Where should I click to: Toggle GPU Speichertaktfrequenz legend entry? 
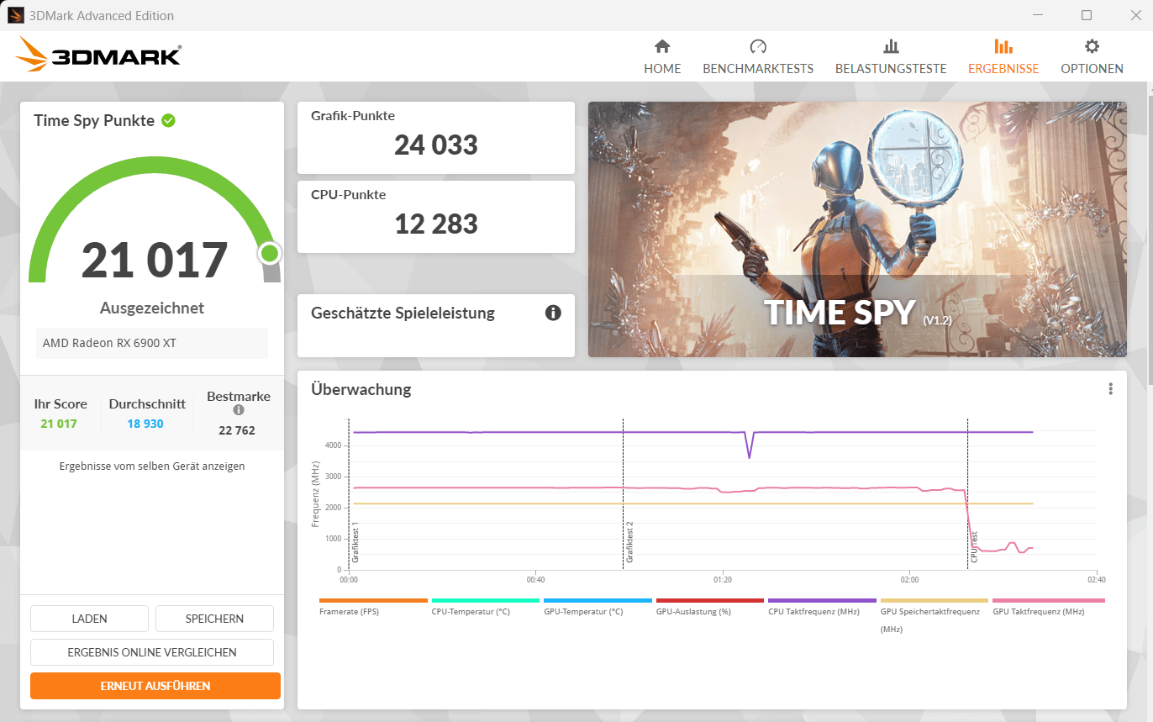[934, 616]
